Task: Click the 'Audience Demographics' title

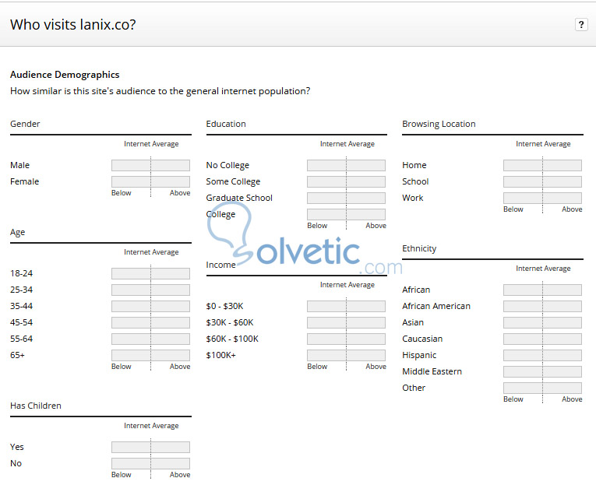Action: point(65,75)
